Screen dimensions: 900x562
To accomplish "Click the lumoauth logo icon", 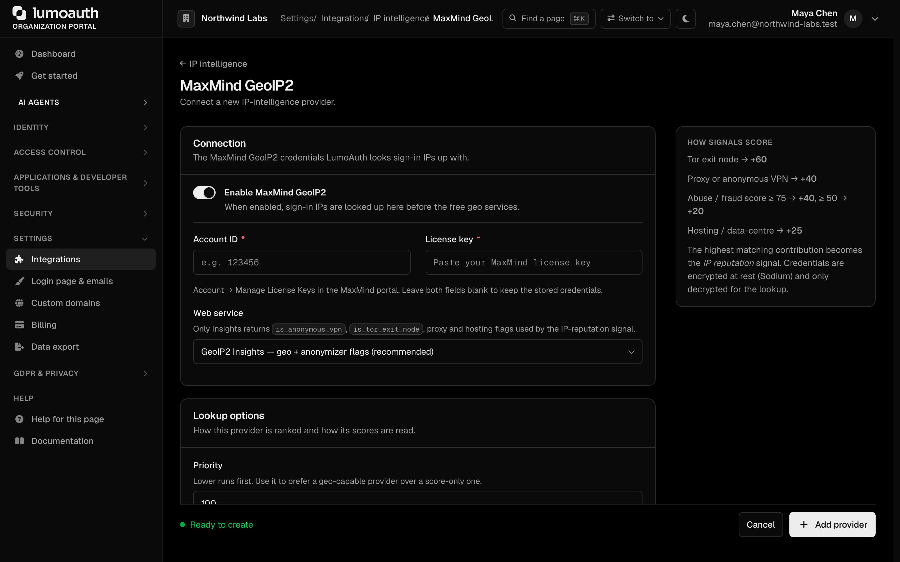I will pyautogui.click(x=20, y=13).
